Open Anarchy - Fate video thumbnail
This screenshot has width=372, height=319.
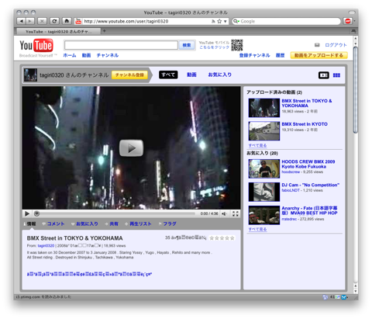point(264,215)
